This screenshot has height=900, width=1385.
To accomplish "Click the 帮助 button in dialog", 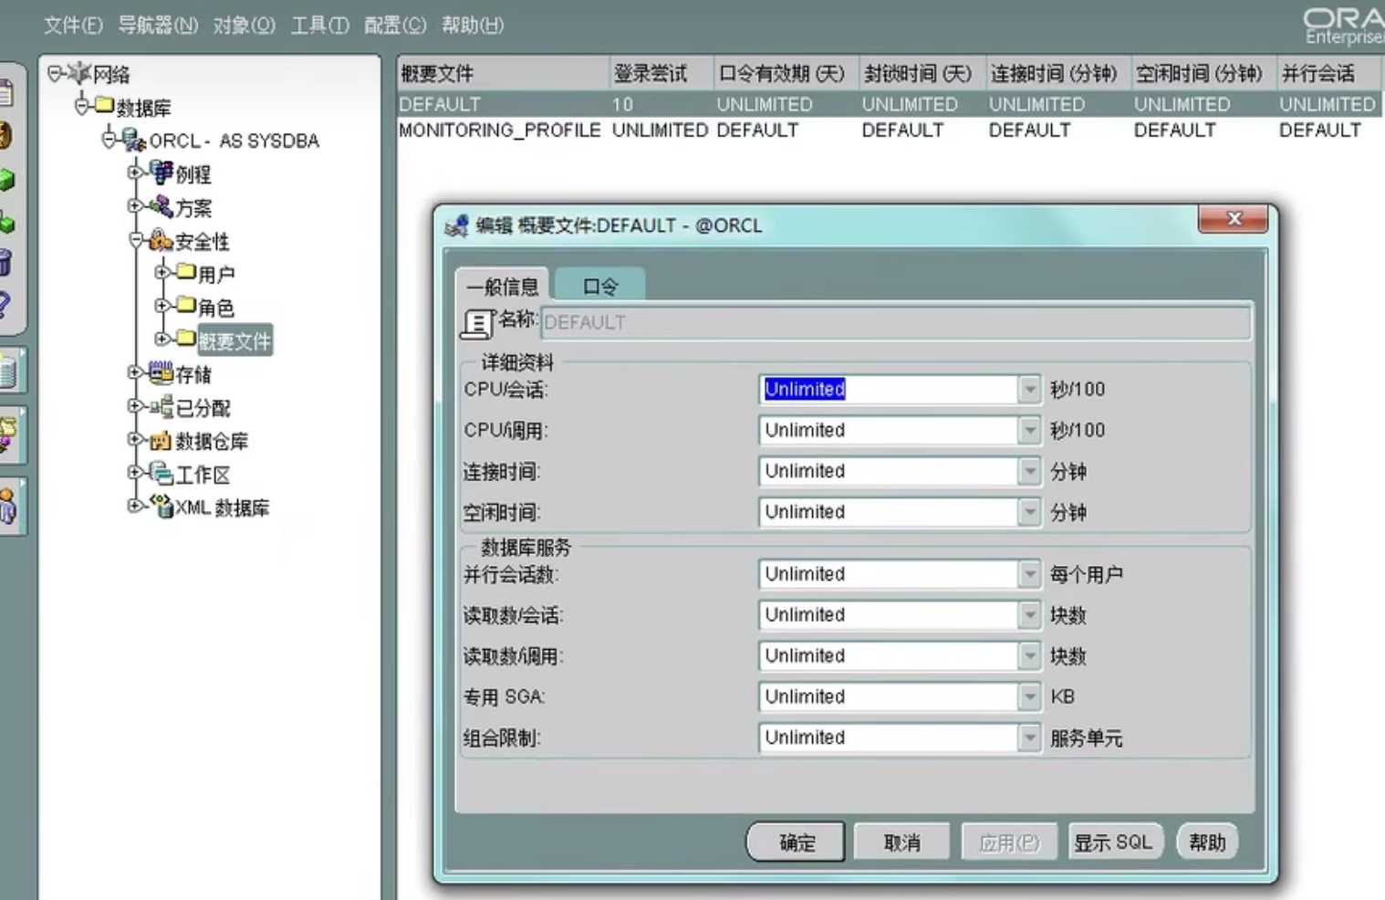I will [1207, 842].
